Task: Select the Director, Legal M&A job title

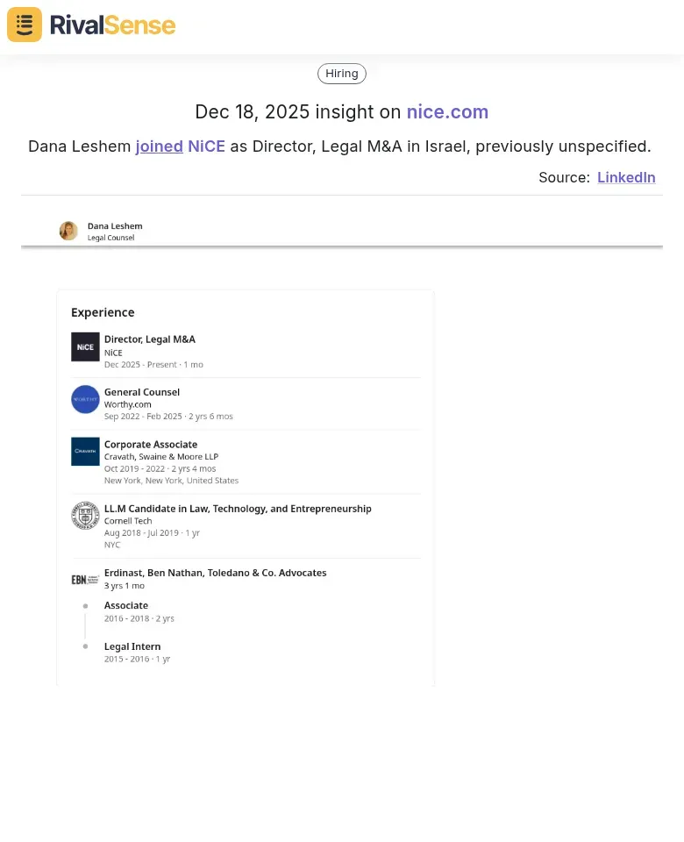Action: point(150,339)
